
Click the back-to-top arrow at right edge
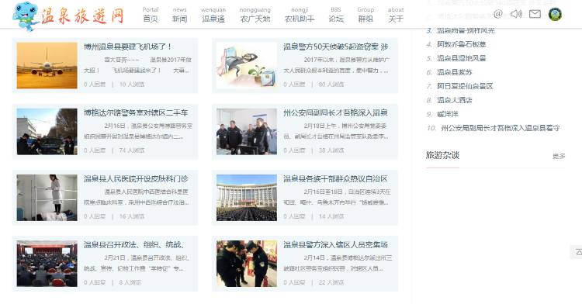[x=577, y=252]
